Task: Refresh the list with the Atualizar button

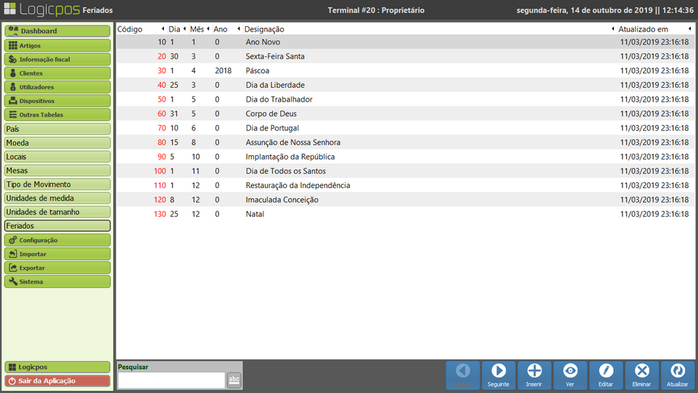Action: pyautogui.click(x=678, y=375)
